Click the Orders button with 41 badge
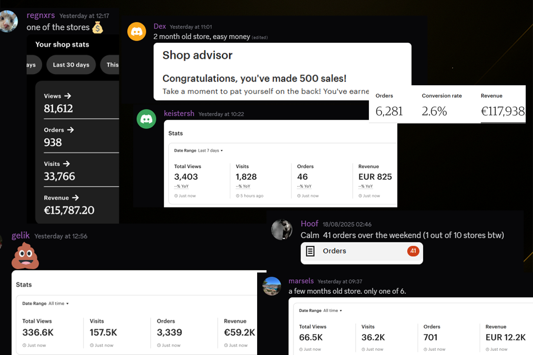The image size is (533, 355). click(x=362, y=251)
